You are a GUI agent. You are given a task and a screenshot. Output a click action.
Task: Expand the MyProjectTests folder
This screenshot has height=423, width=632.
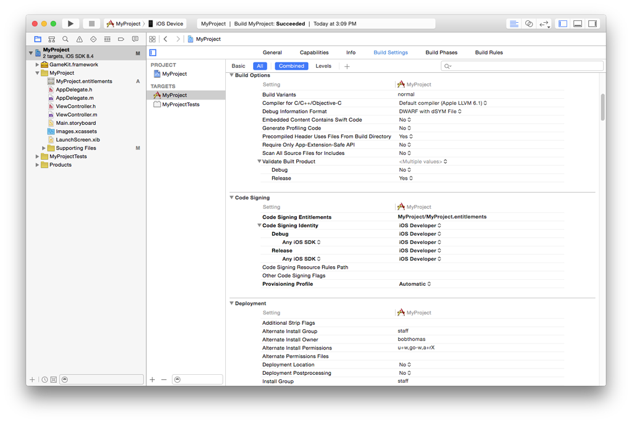click(38, 157)
